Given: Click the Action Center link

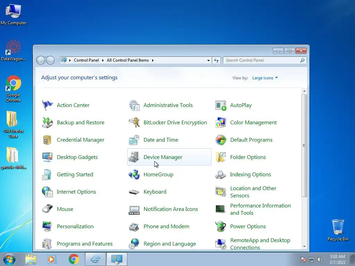Looking at the screenshot, I should click(x=73, y=105).
